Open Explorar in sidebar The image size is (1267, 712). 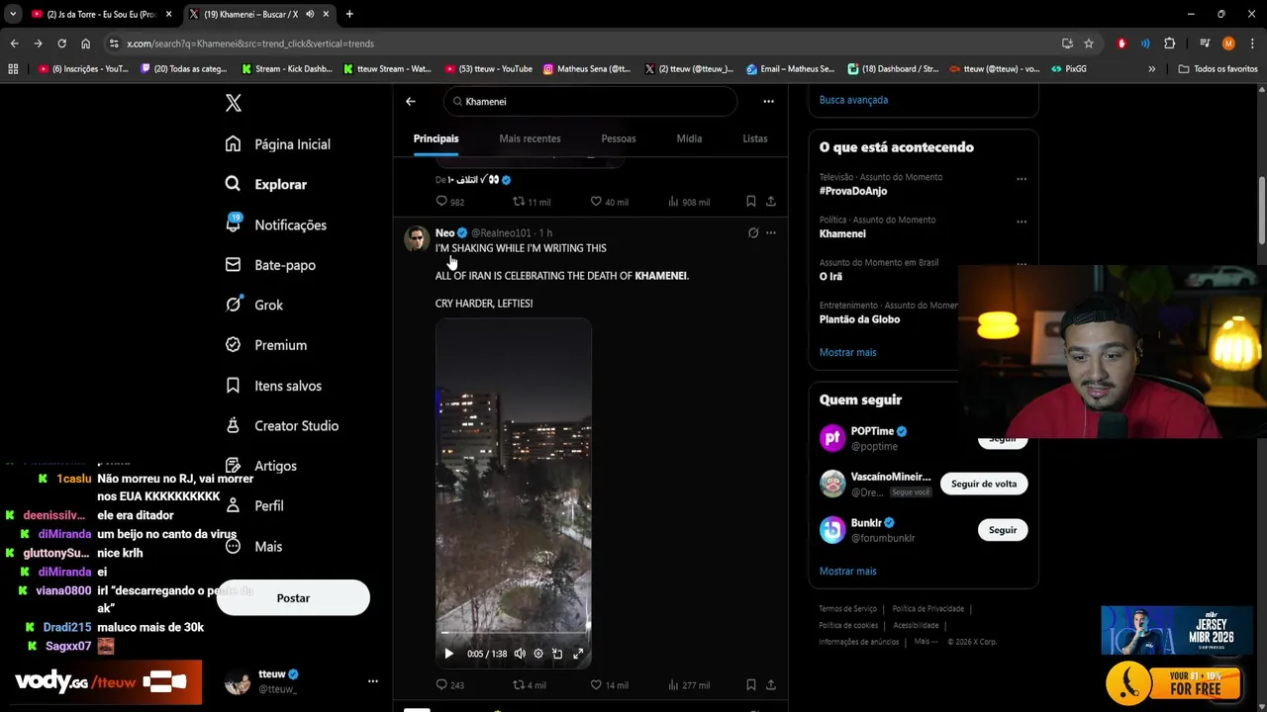tap(266, 184)
